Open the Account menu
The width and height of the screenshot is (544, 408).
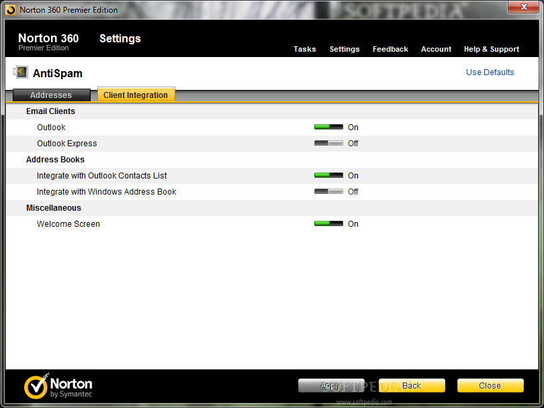(436, 49)
